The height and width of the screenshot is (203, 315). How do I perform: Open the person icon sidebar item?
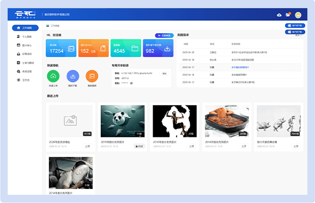coord(25,36)
